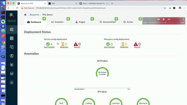Viewport: 187px width, 105px height.
Task: Click green status badge above Active tab
Action: (x=140, y=19)
